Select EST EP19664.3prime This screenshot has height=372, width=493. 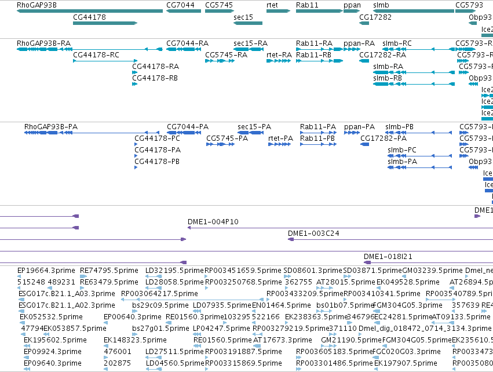[19, 276]
